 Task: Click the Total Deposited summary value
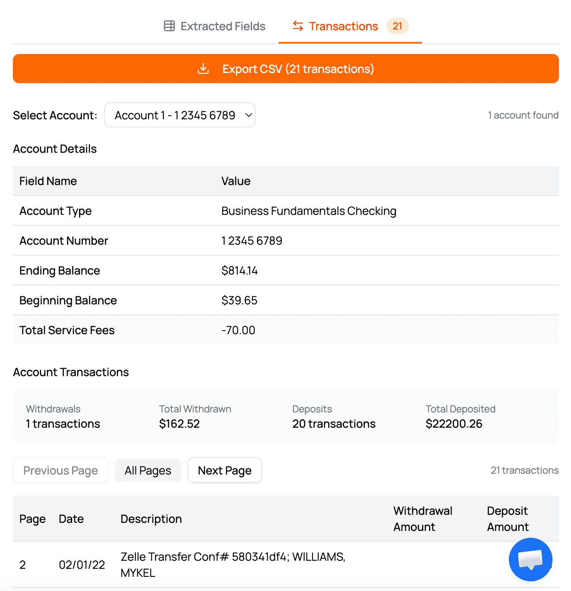tap(454, 423)
